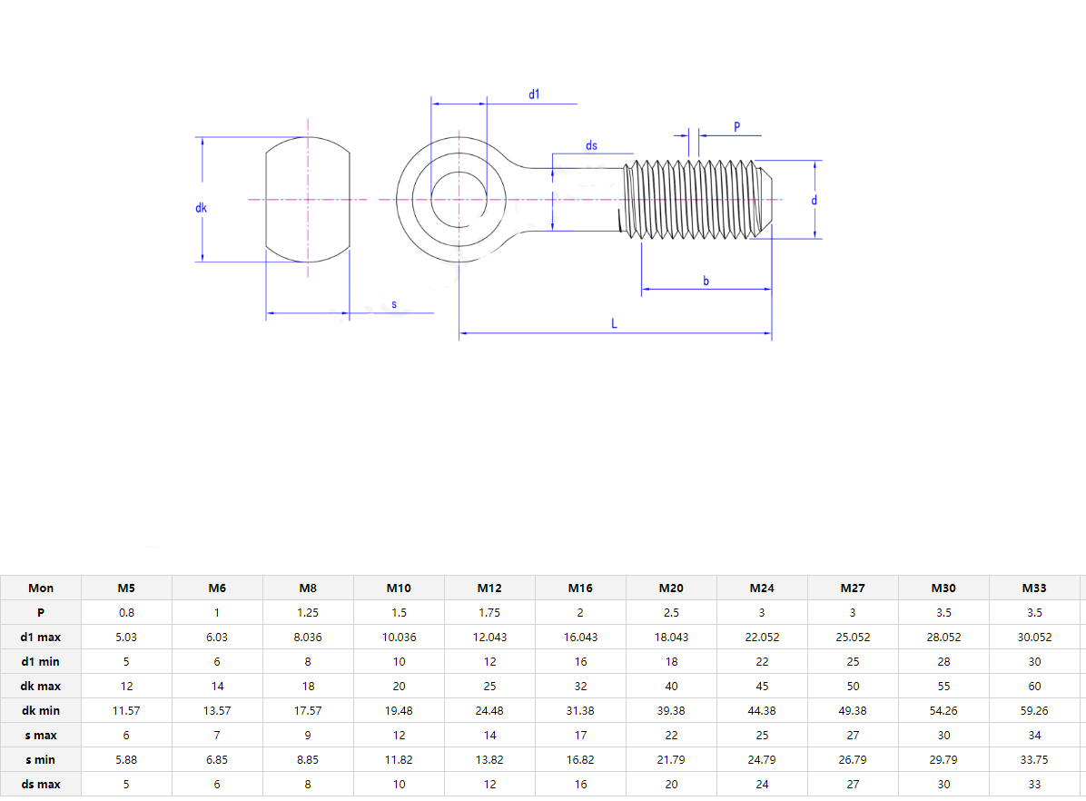Click the 1.75 pitch value
This screenshot has height=801, width=1086.
pos(489,612)
